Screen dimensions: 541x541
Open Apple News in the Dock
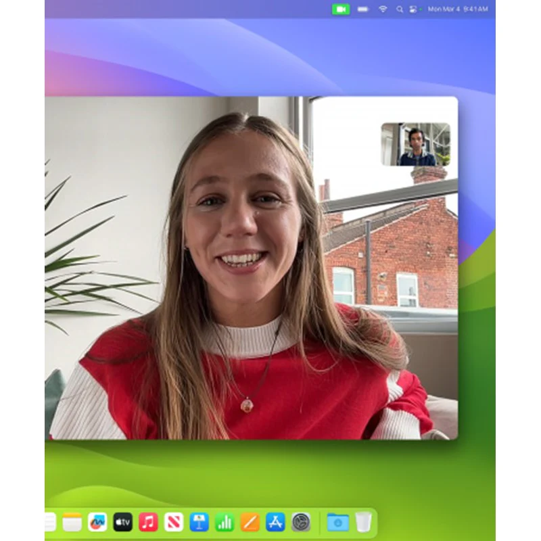point(174,522)
